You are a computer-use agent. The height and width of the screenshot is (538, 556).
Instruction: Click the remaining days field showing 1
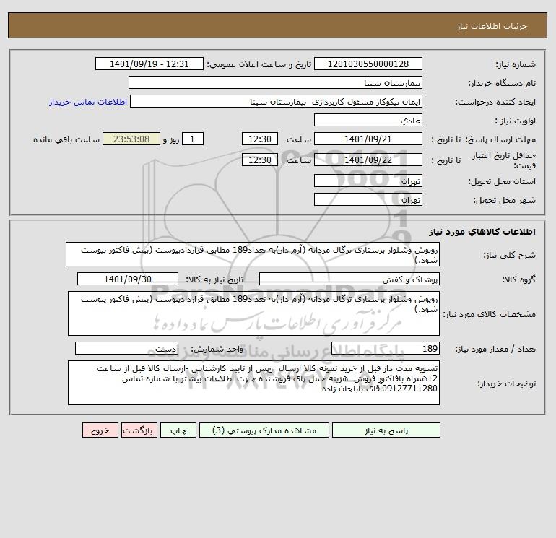click(x=193, y=139)
